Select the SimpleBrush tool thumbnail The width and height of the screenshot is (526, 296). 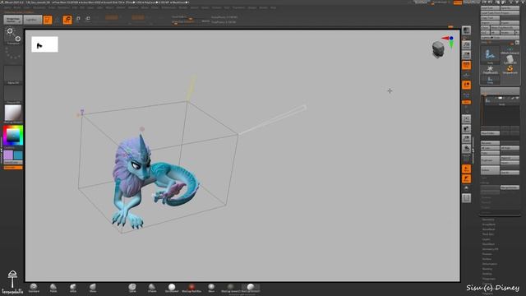(510, 70)
